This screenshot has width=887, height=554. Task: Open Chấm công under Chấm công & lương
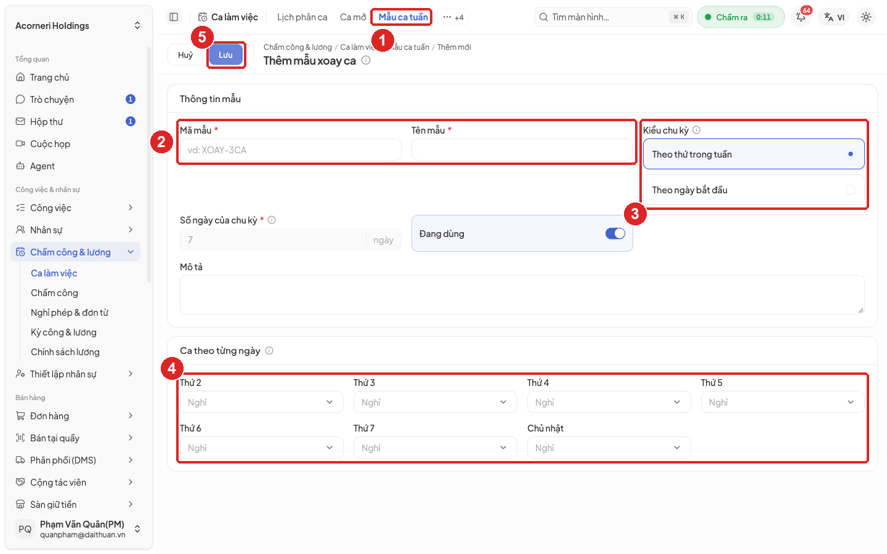pos(54,293)
